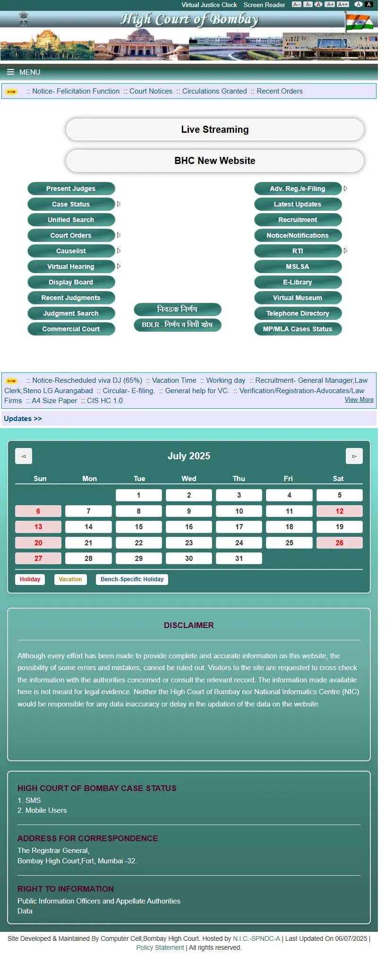Open Telephone Directory menu item
The image size is (385, 955).
pos(298,313)
